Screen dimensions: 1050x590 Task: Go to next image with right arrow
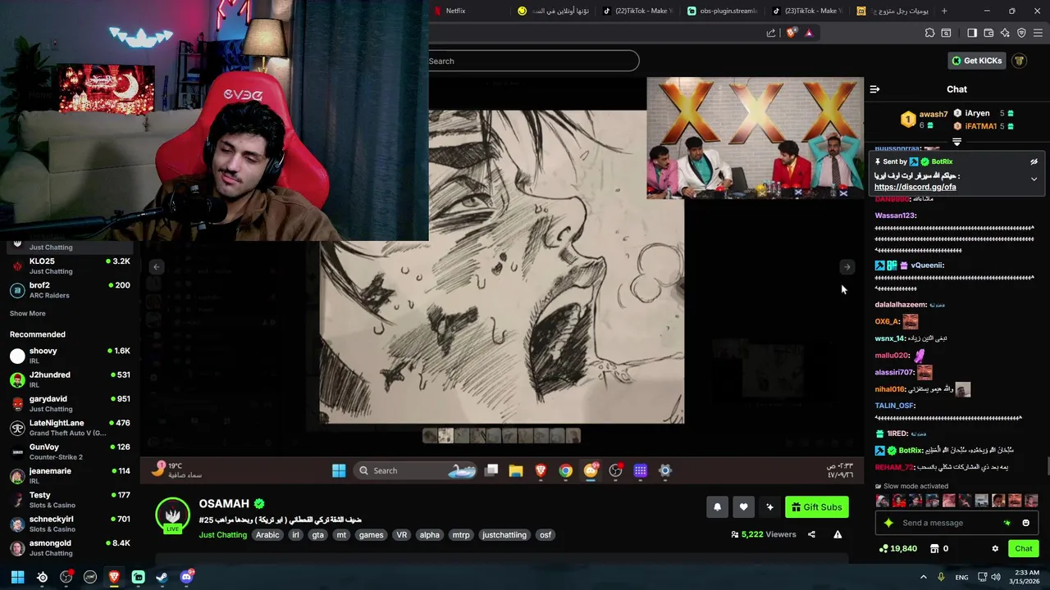pyautogui.click(x=847, y=267)
